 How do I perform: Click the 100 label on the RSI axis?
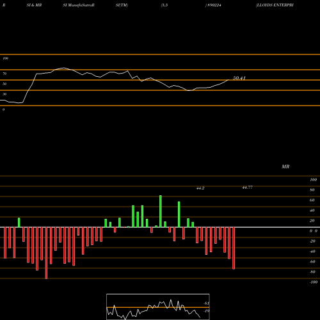(x=5, y=58)
